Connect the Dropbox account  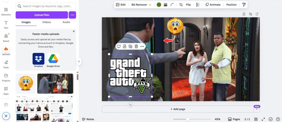(39, 60)
